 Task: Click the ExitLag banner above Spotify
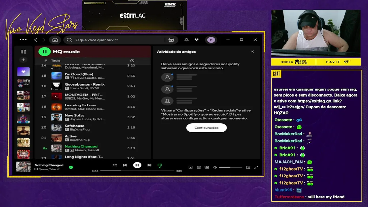coord(134,15)
